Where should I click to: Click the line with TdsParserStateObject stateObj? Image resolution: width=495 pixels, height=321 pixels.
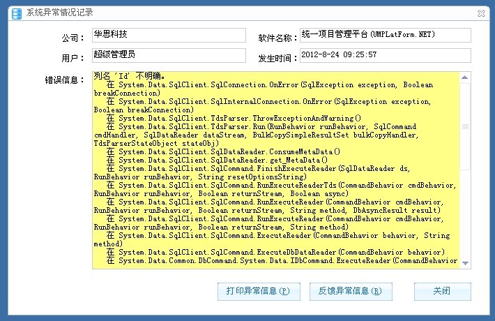tap(156, 144)
